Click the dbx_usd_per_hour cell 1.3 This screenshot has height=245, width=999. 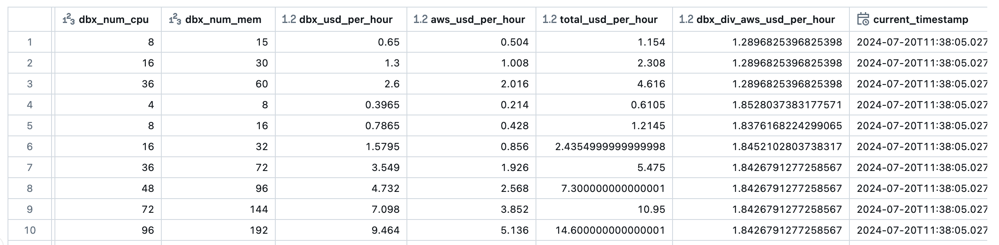click(x=341, y=63)
